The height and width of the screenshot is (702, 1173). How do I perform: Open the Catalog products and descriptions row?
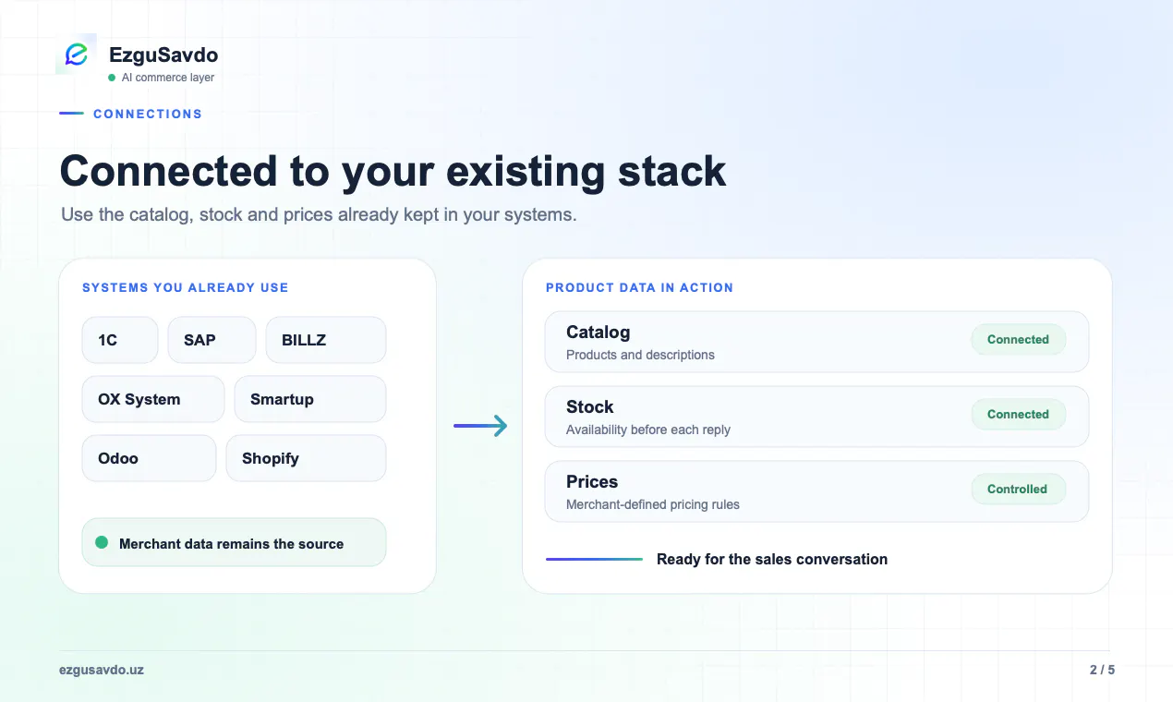(x=816, y=342)
